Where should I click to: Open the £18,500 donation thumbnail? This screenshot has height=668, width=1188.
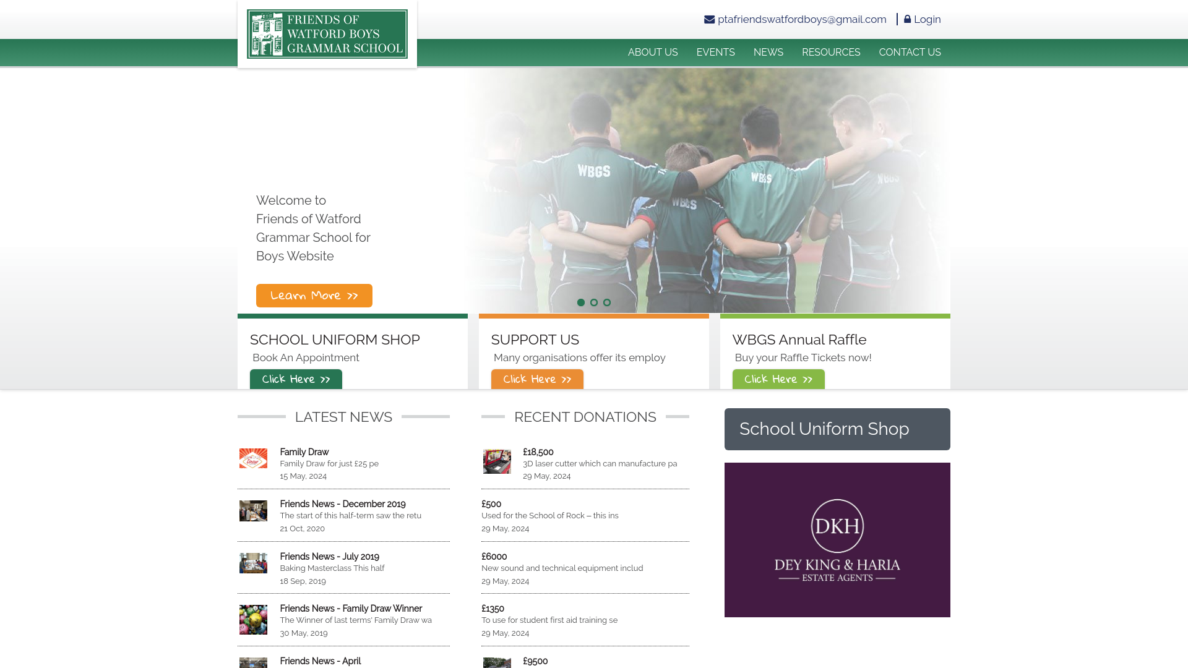497,461
